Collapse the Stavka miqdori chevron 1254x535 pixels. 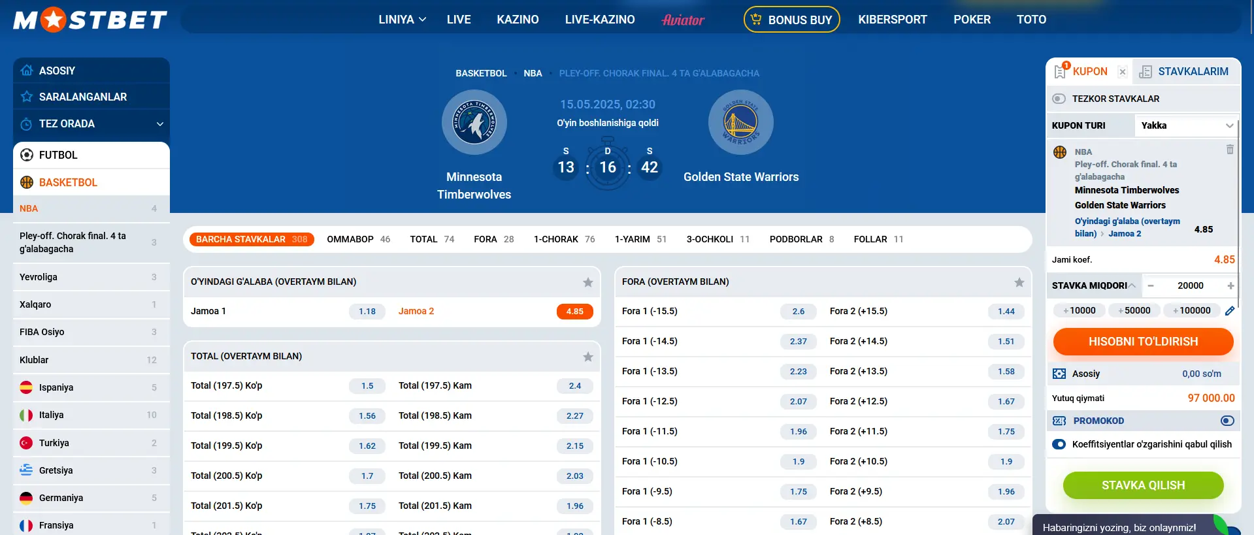pyautogui.click(x=1132, y=285)
